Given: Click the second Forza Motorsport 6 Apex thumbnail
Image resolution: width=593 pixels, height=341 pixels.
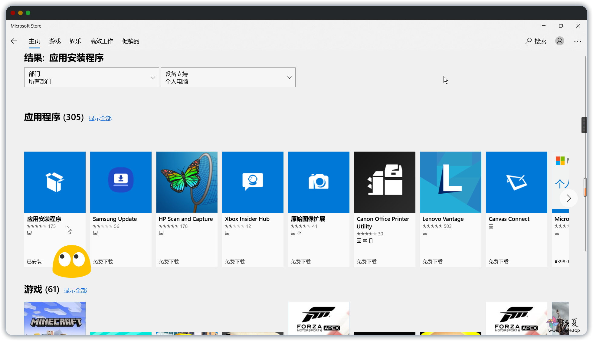Looking at the screenshot, I should pyautogui.click(x=516, y=318).
